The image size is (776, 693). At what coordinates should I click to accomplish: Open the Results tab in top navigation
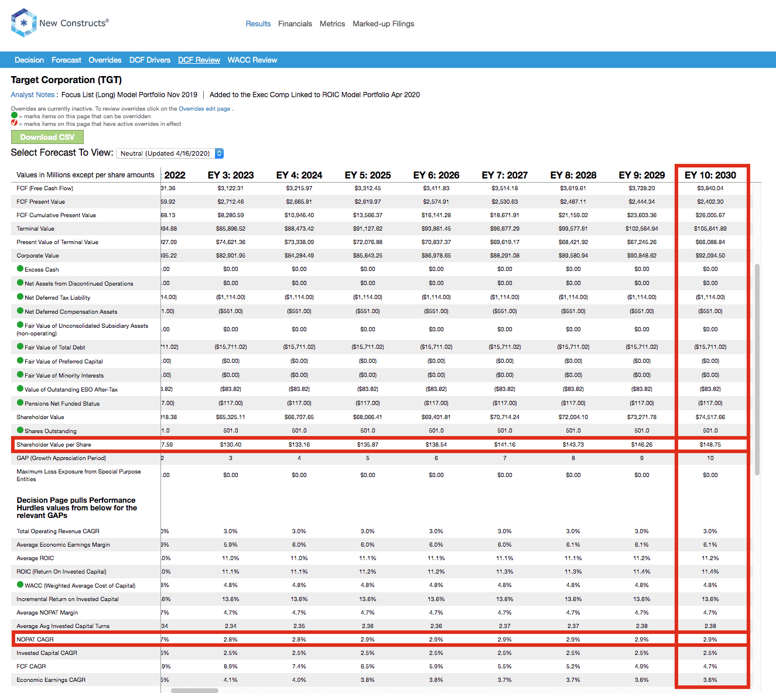pyautogui.click(x=258, y=24)
